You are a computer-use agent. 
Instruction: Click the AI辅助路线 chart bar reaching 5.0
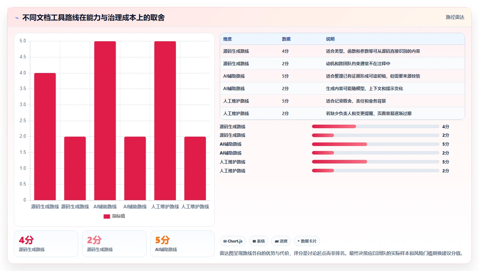point(105,121)
